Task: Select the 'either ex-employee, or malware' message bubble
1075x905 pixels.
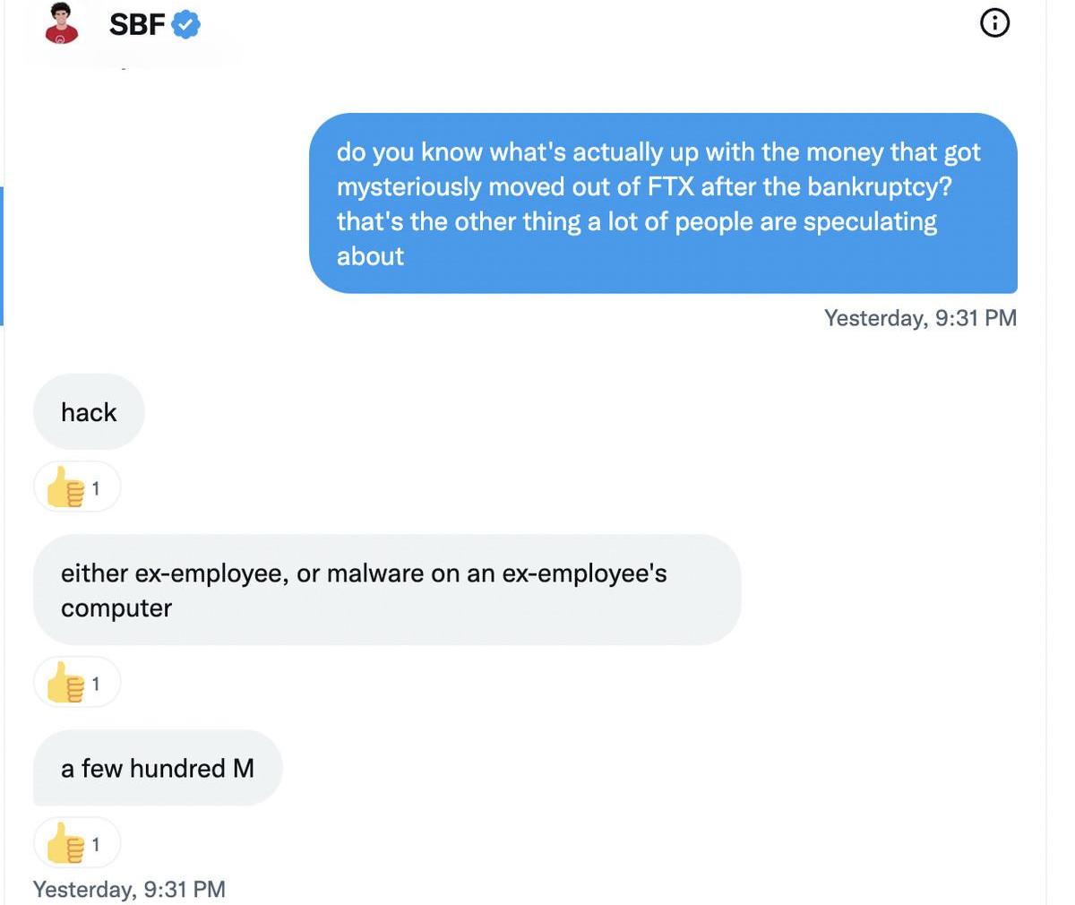Action: pos(386,590)
